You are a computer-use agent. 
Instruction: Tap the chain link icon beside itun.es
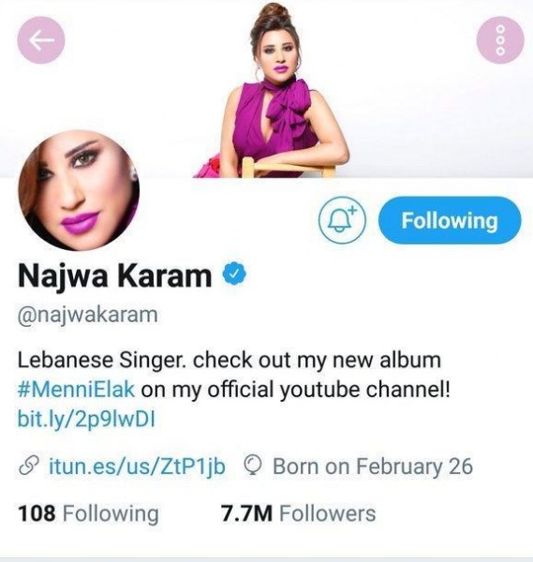29,466
